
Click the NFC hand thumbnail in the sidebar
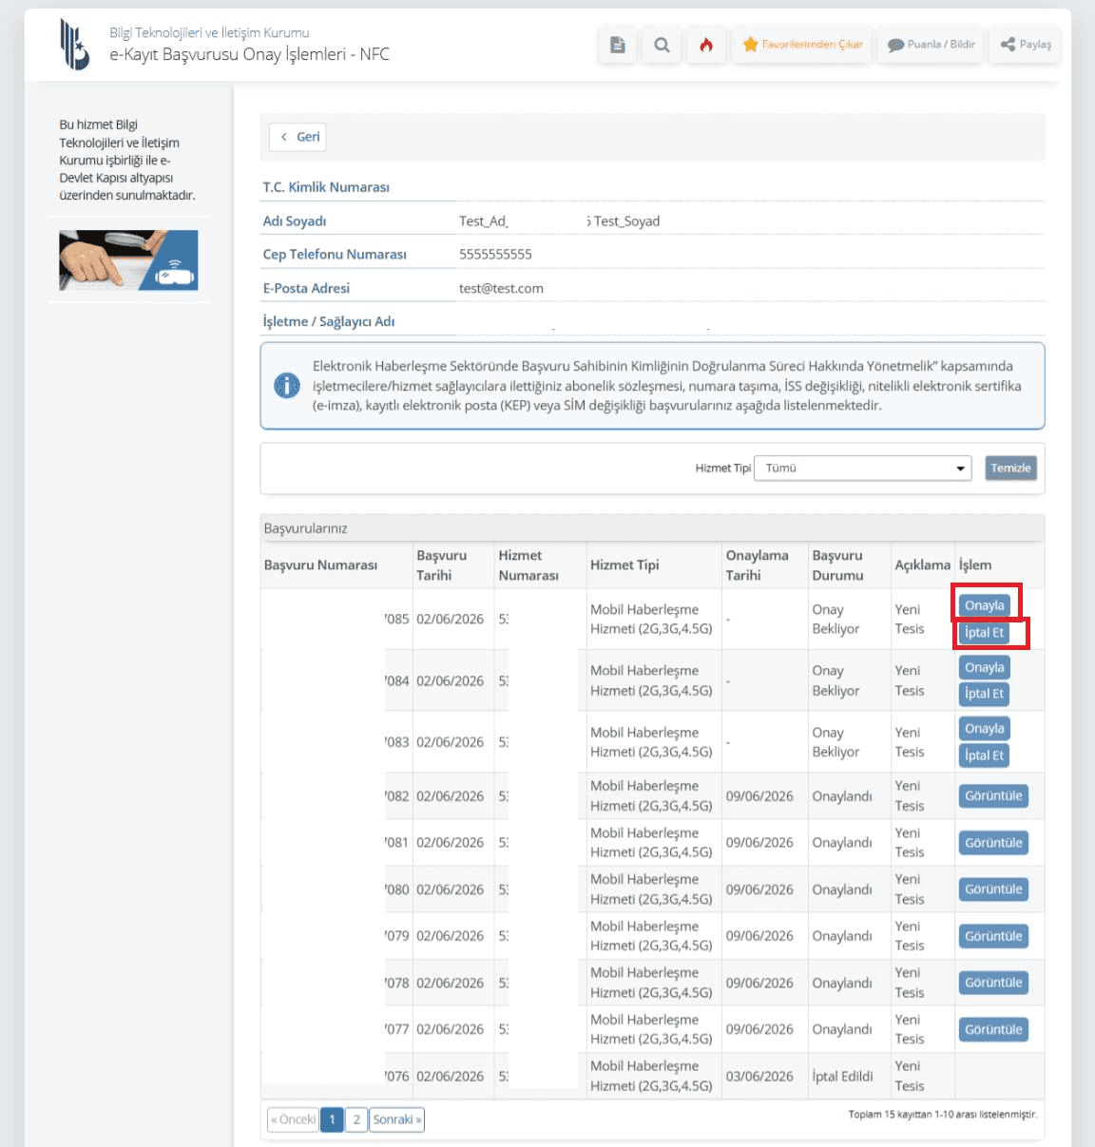click(128, 259)
